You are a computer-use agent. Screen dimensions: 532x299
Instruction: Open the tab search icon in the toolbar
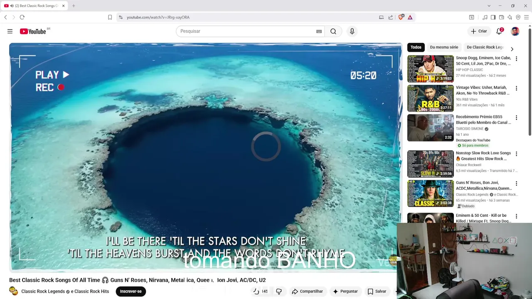tap(471, 17)
